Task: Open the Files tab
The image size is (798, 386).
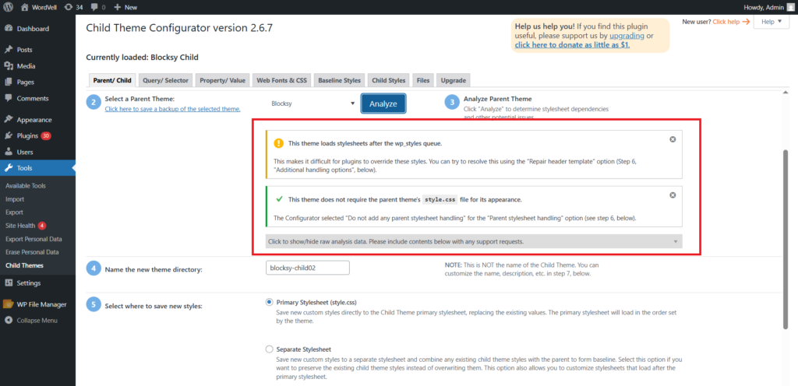Action: pos(423,80)
